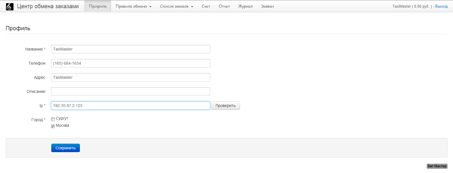Viewport: 453px width, 173px height.
Task: Open the Профиль tab
Action: point(98,6)
